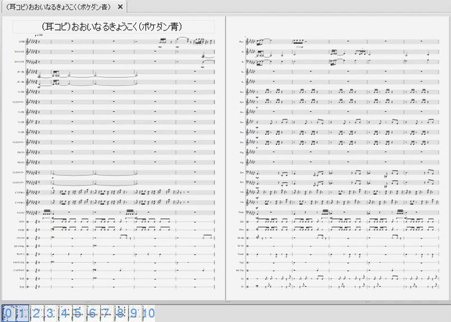This screenshot has width=451, height=322.
Task: Select the score title text on page one
Action: tap(112, 27)
